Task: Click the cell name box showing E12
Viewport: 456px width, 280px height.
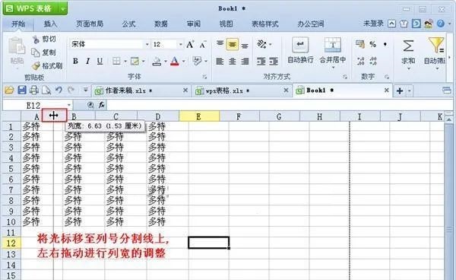Action: tap(37, 105)
